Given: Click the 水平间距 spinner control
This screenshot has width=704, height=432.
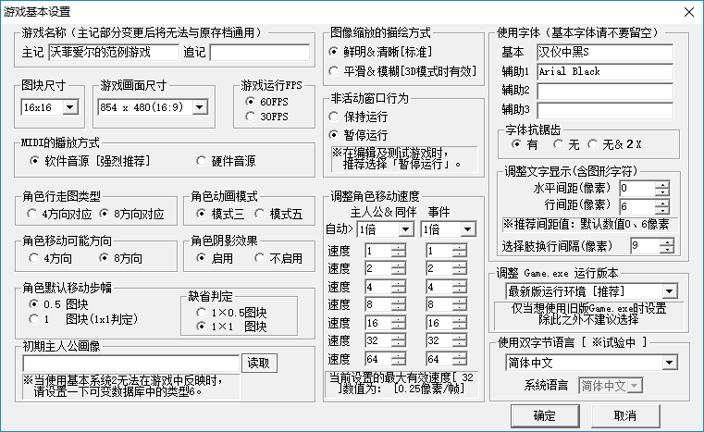Looking at the screenshot, I should pyautogui.click(x=661, y=188).
